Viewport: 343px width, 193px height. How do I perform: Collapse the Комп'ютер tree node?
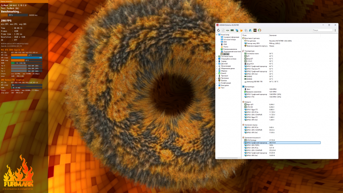[217, 35]
